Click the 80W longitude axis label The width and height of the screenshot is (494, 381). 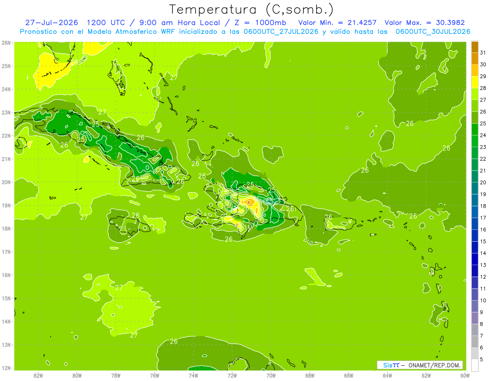77,375
